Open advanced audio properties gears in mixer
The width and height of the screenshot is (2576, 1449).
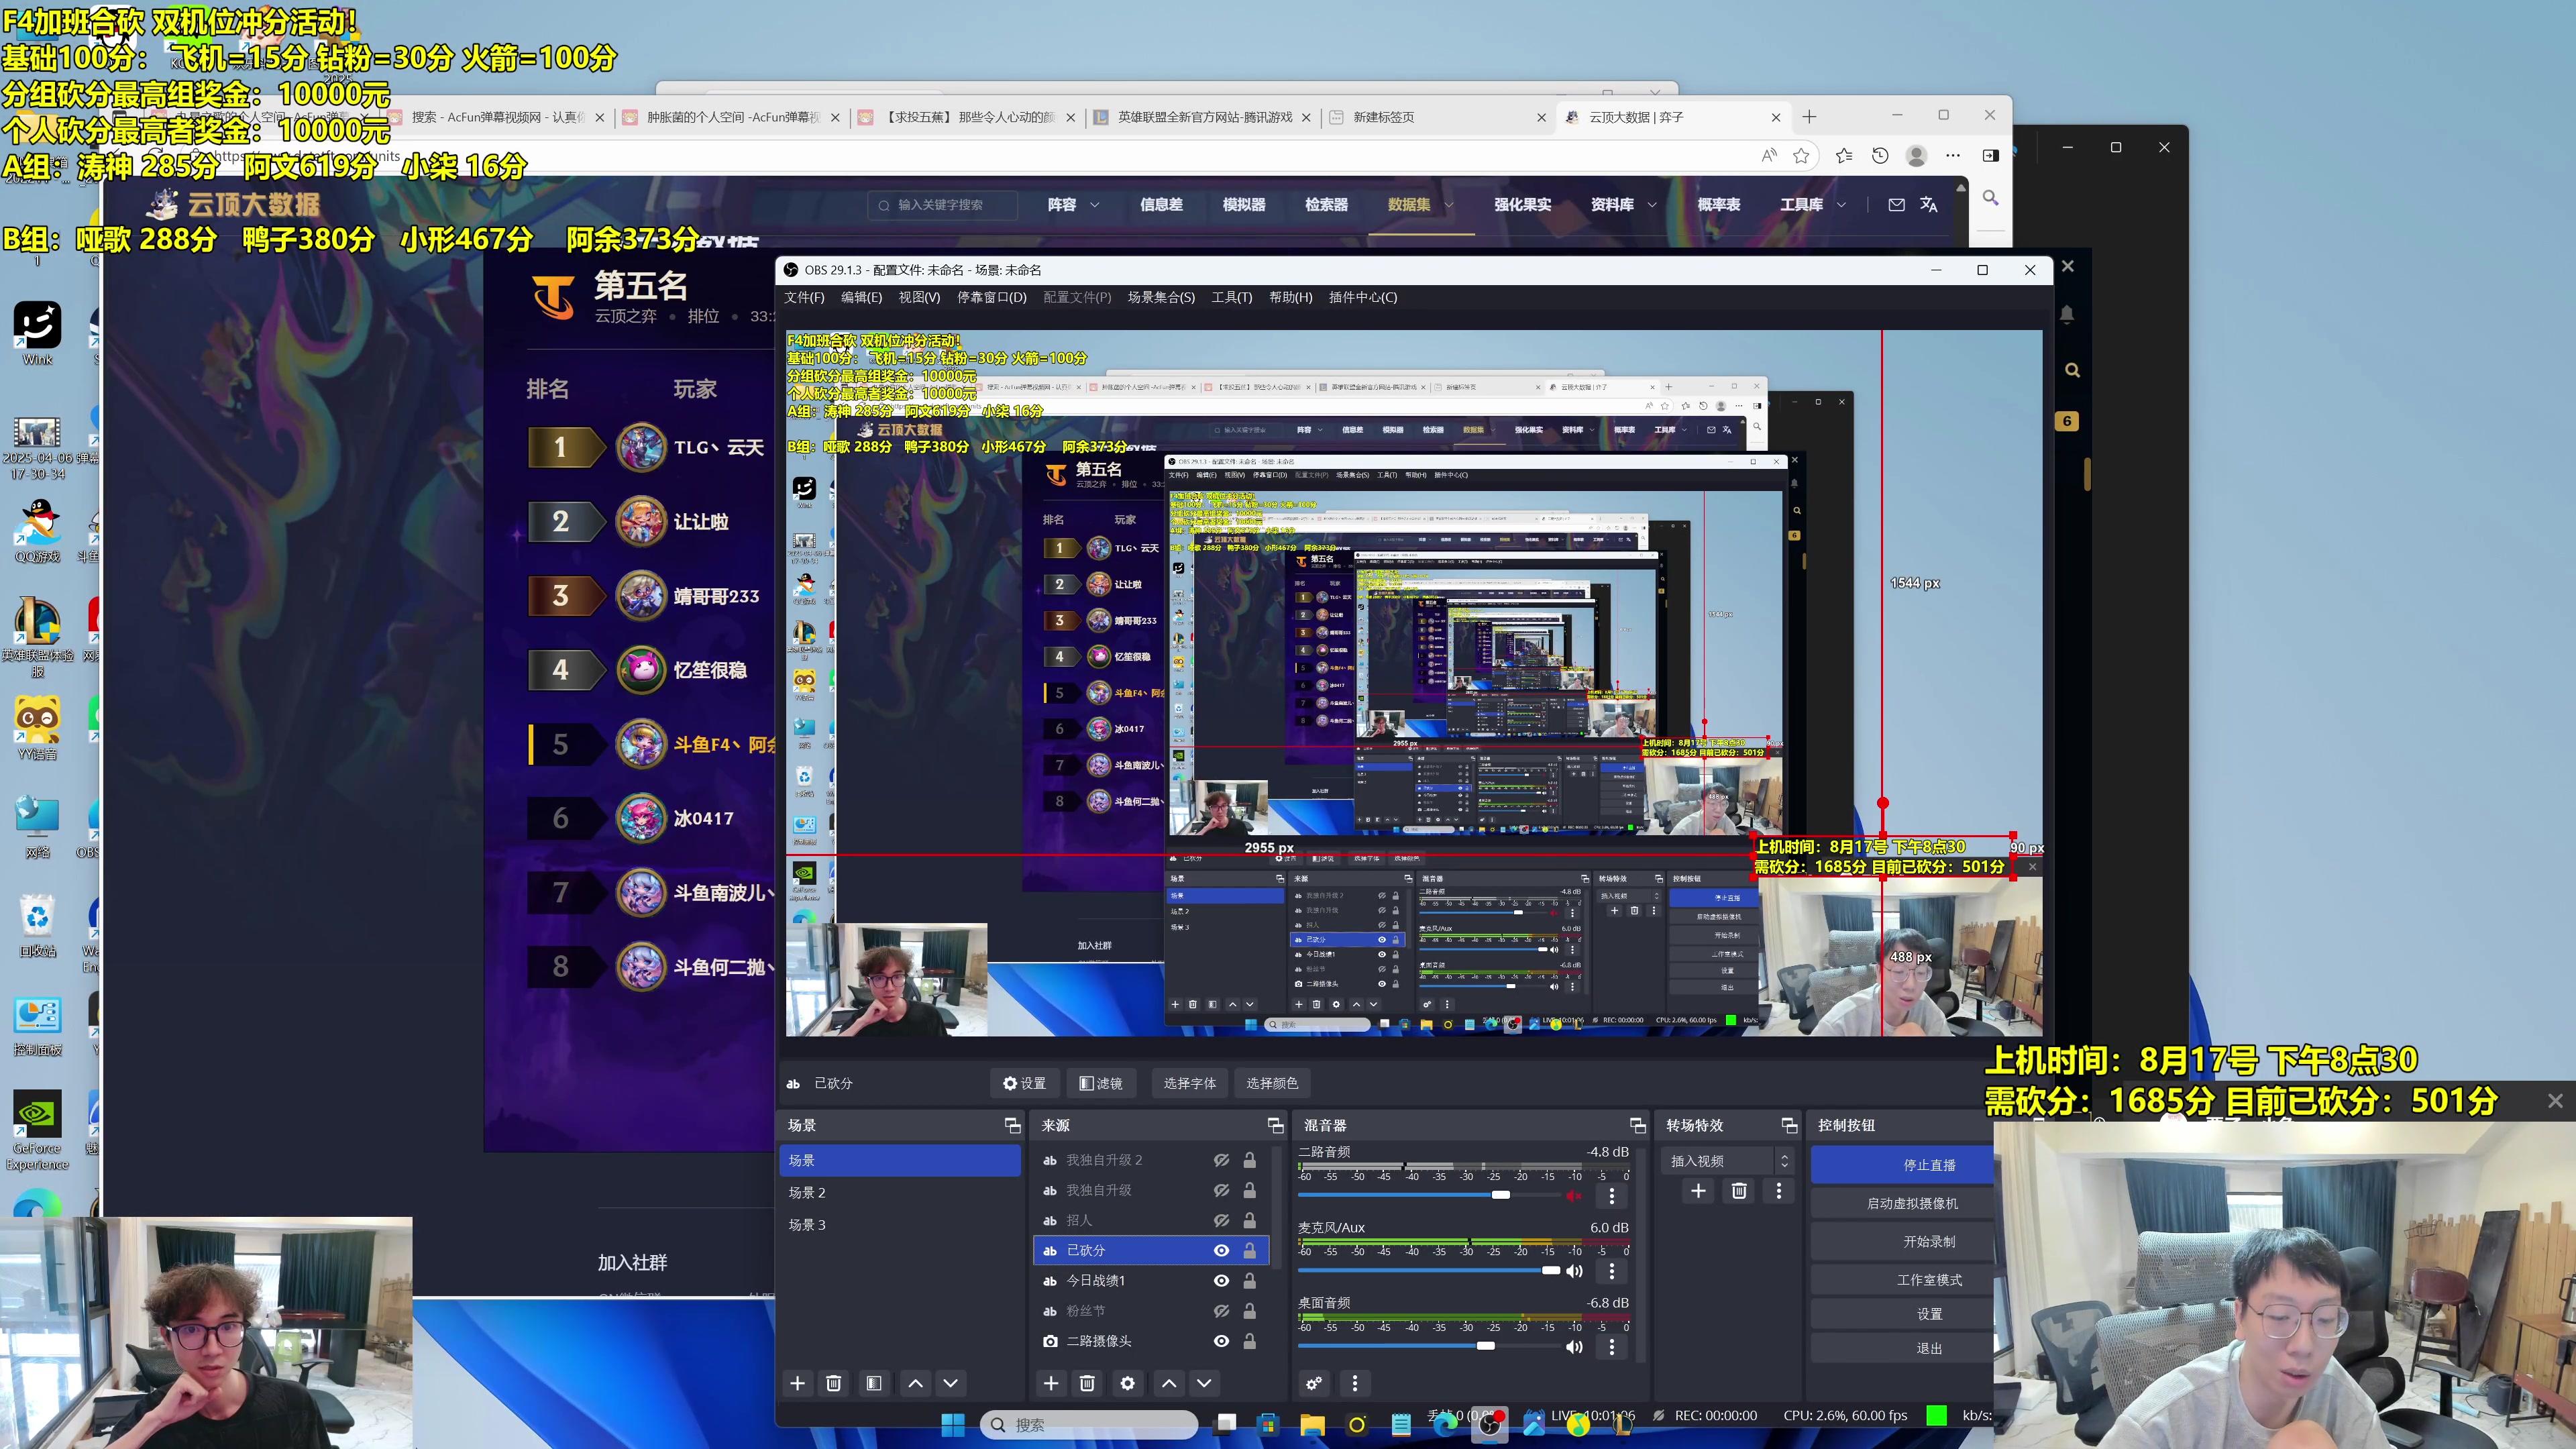click(1314, 1383)
